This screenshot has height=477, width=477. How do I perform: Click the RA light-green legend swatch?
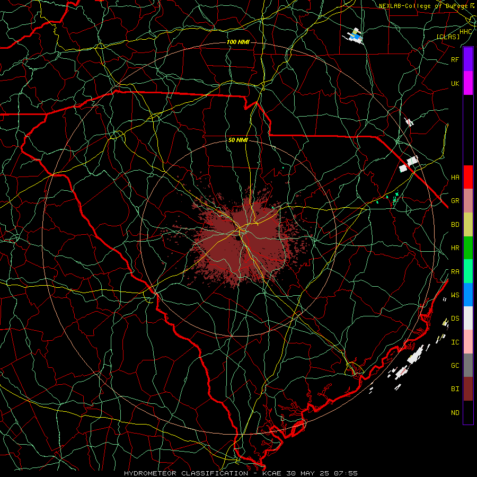468,271
